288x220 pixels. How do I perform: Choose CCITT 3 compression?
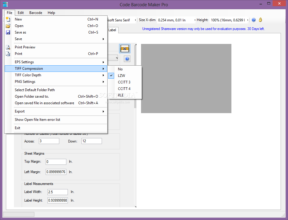click(x=125, y=82)
